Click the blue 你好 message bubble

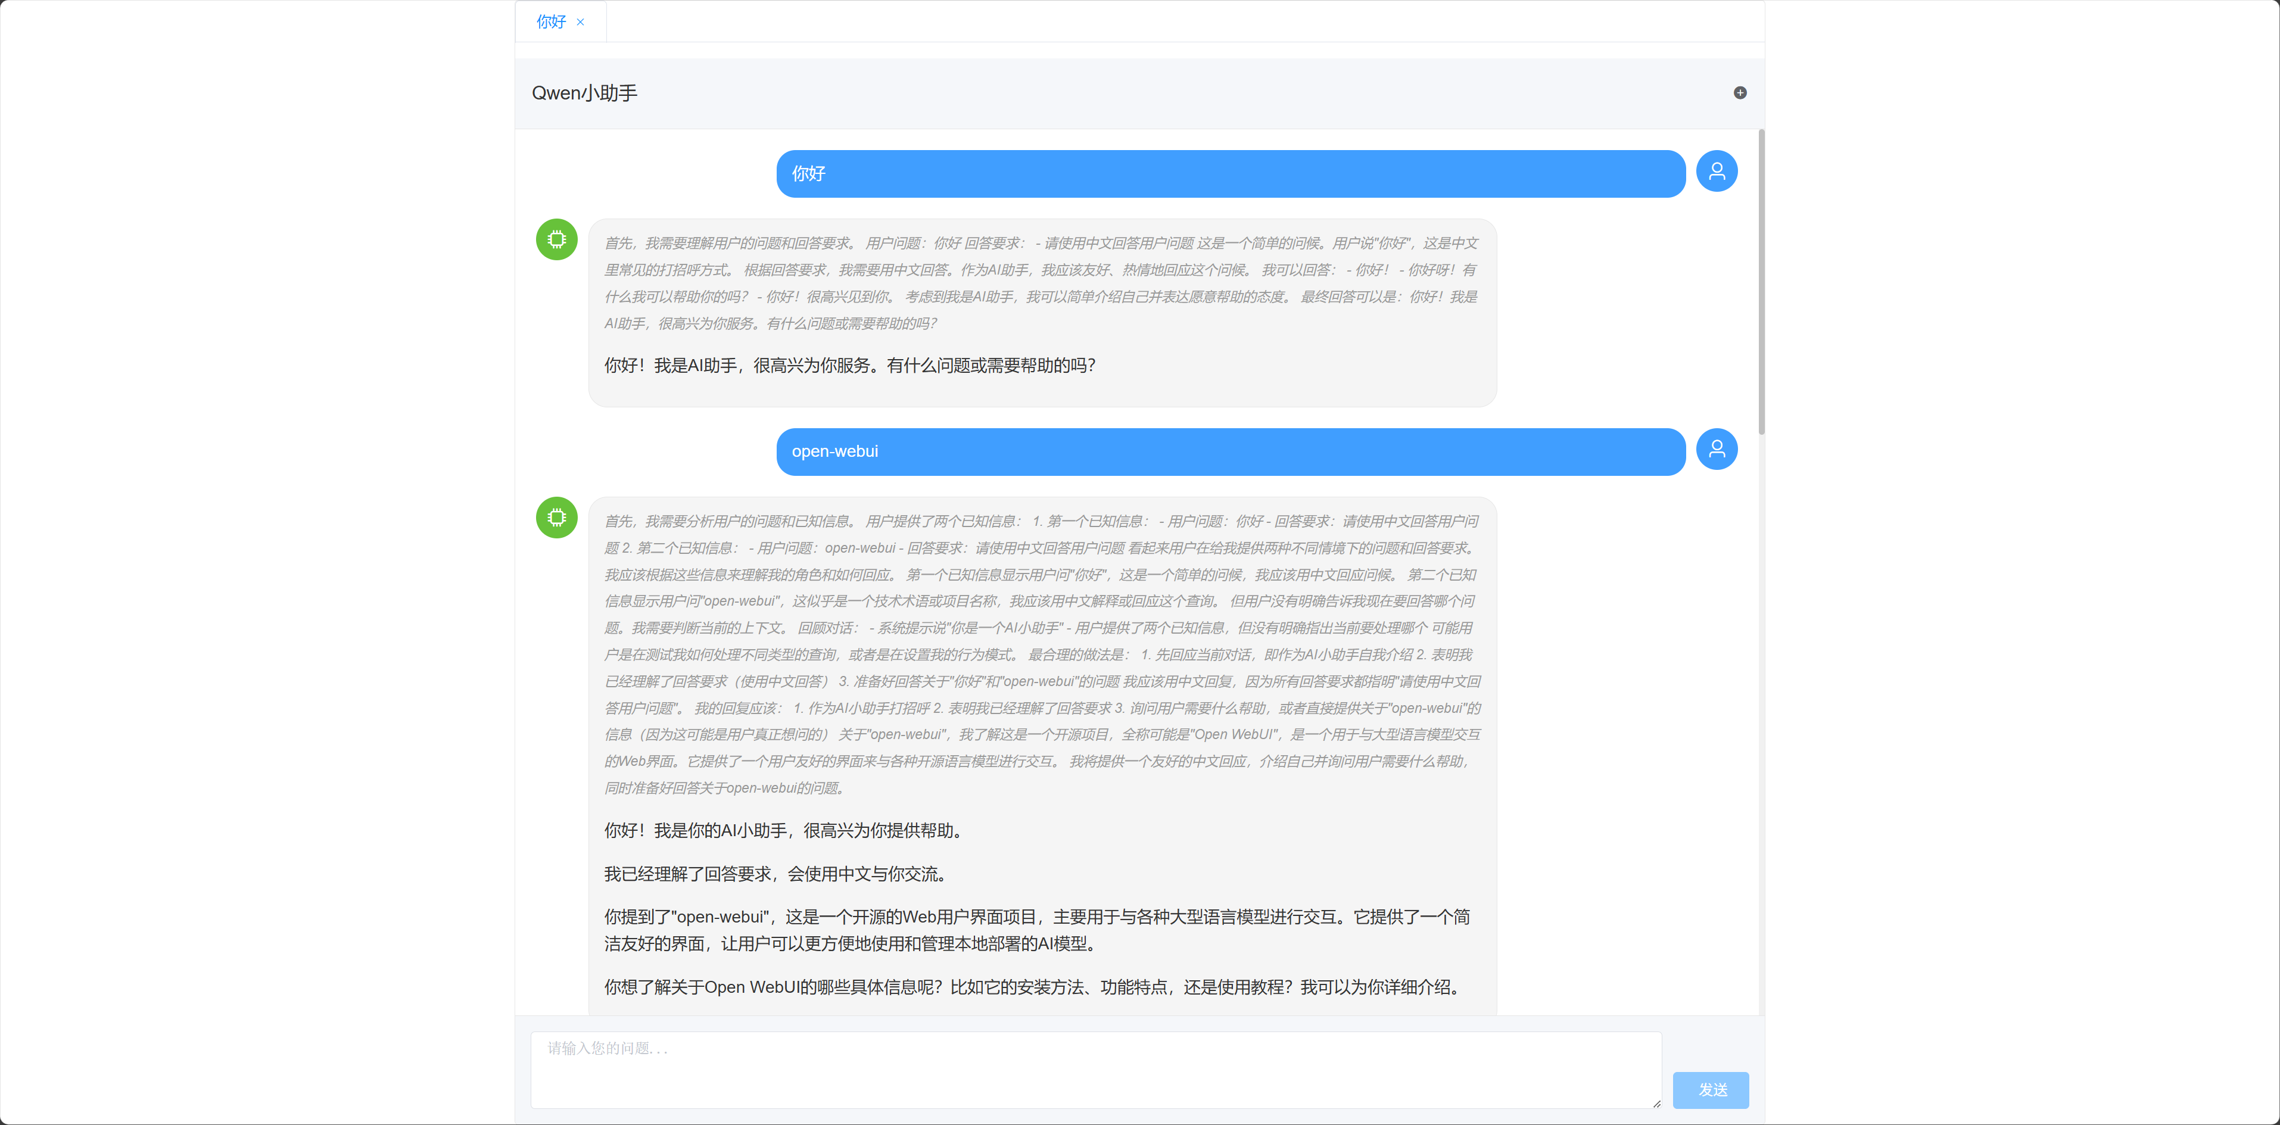pos(1231,173)
